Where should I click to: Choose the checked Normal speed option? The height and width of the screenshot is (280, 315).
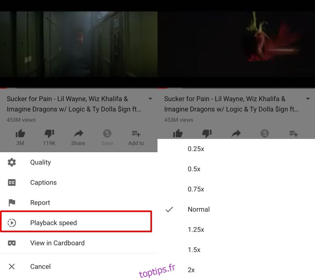pos(236,209)
